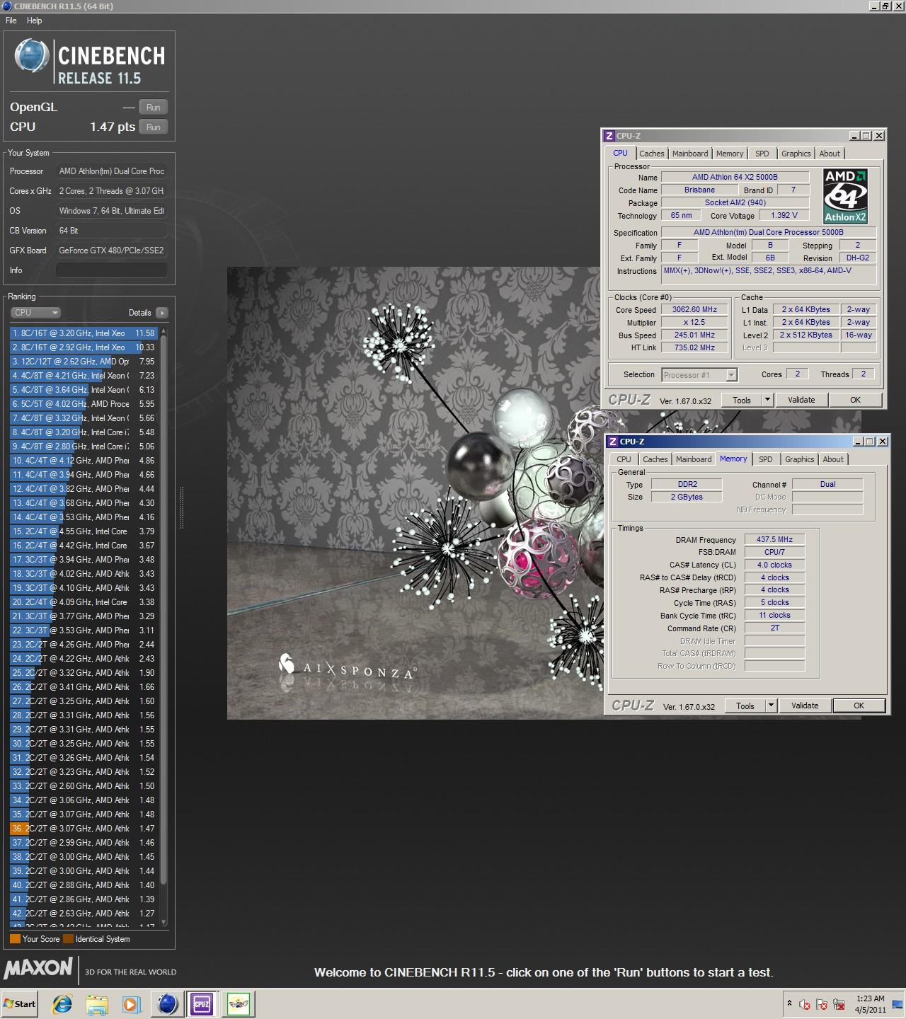The width and height of the screenshot is (906, 1019).
Task: Click the AMD Athlon 64 X2 logo
Action: 845,196
